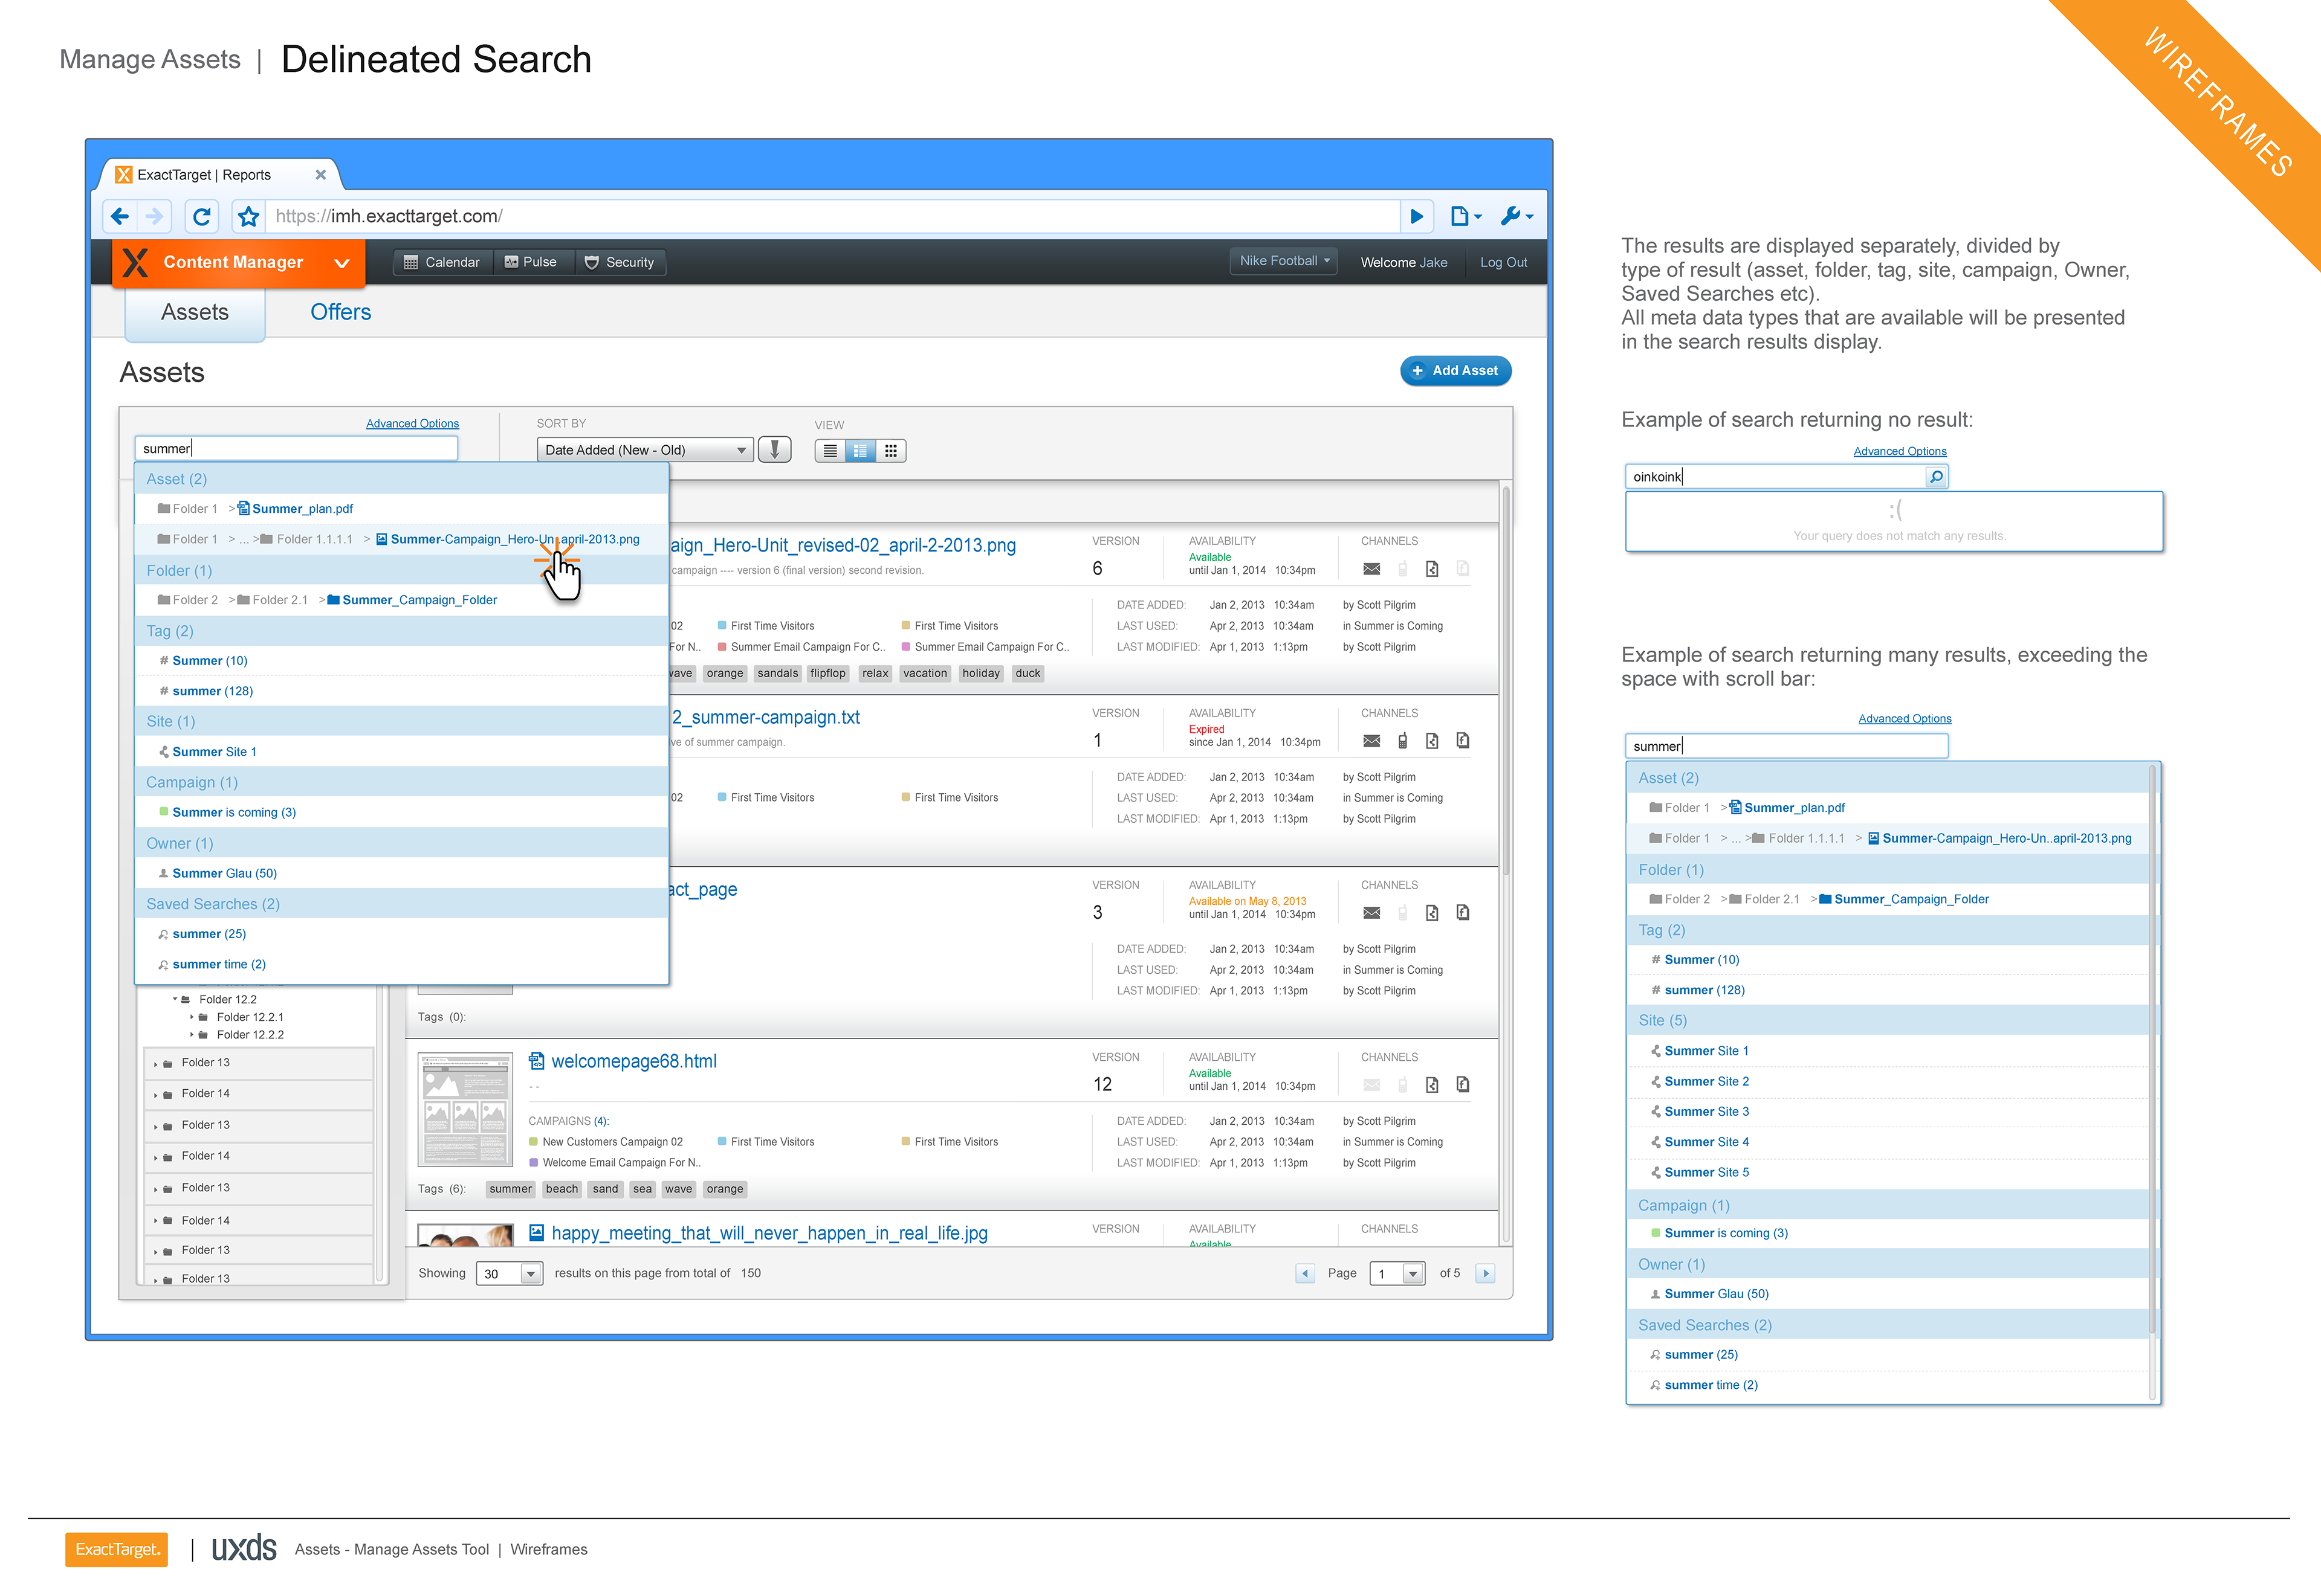The image size is (2321, 1596).
Task: Select Summer is coming (3) in main dropdown
Action: [x=234, y=813]
